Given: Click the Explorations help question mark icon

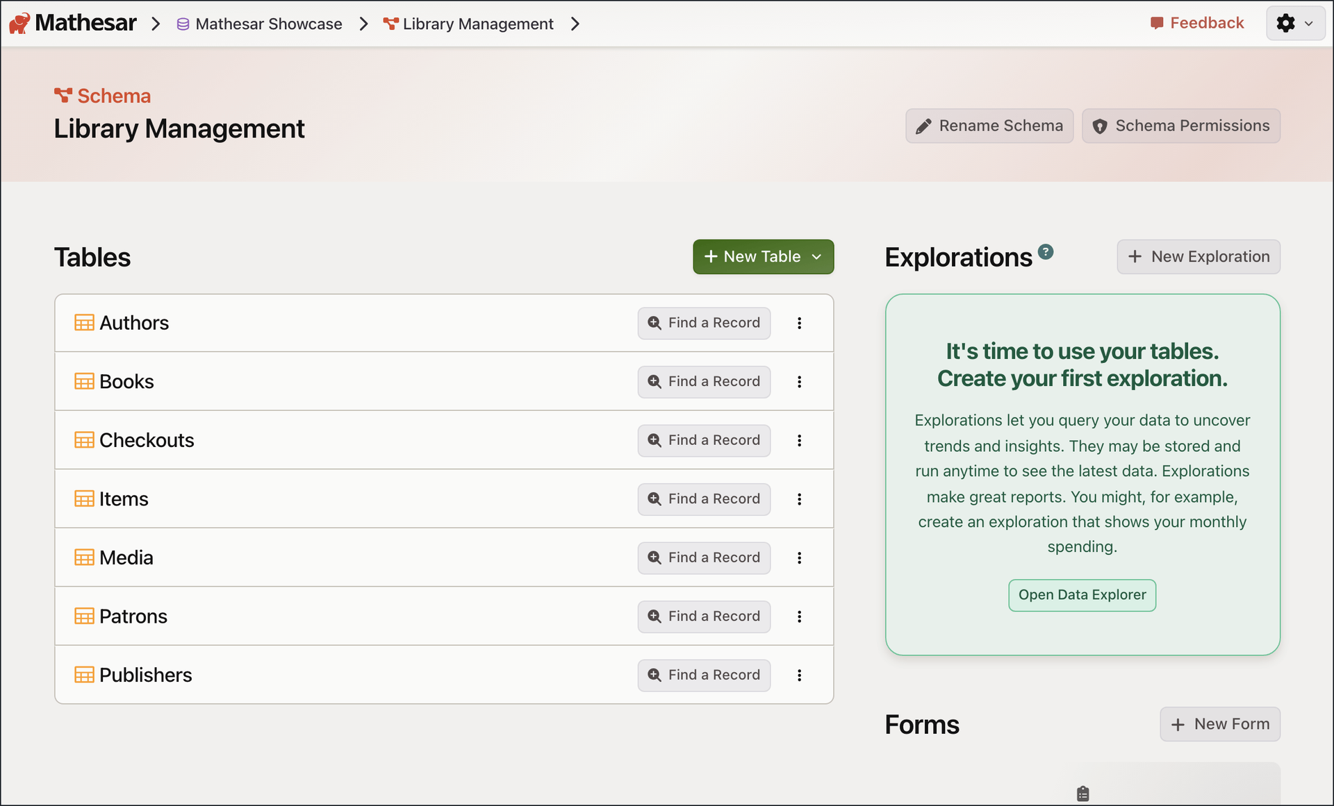Looking at the screenshot, I should [1046, 252].
